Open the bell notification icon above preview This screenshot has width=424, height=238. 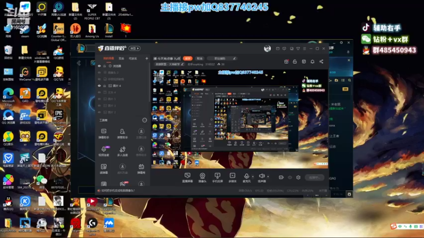(312, 61)
